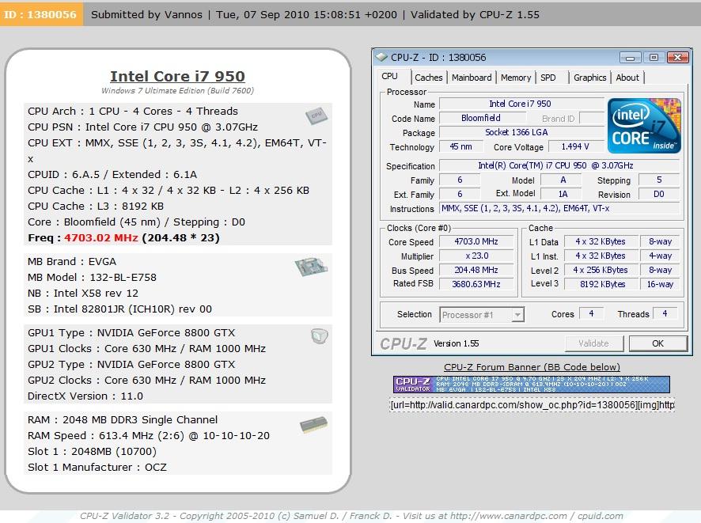The height and width of the screenshot is (523, 701).
Task: Click the Instructions field MMX, SSE
Action: tap(559, 208)
